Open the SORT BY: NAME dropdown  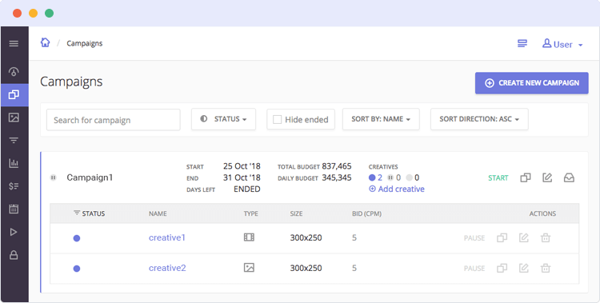381,119
